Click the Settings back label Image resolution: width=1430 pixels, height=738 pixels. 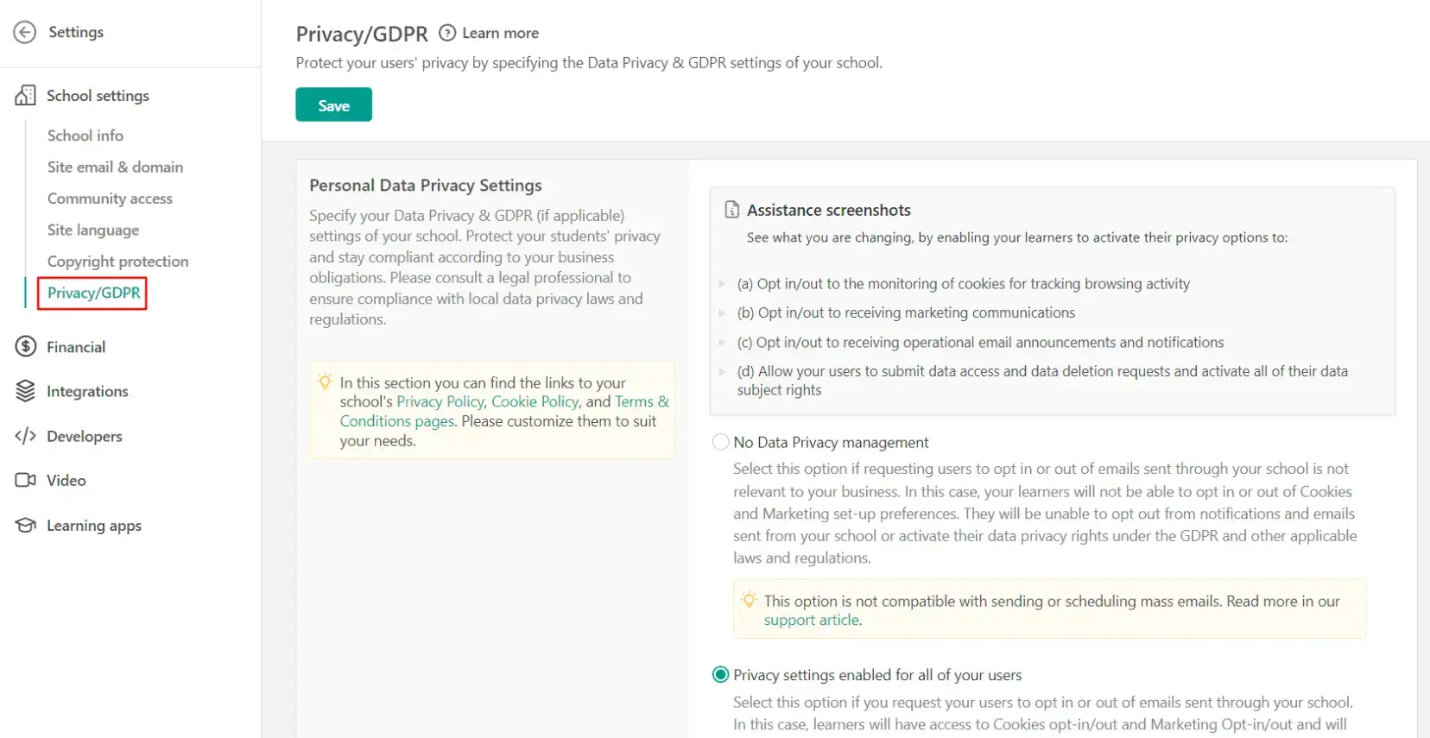click(76, 32)
